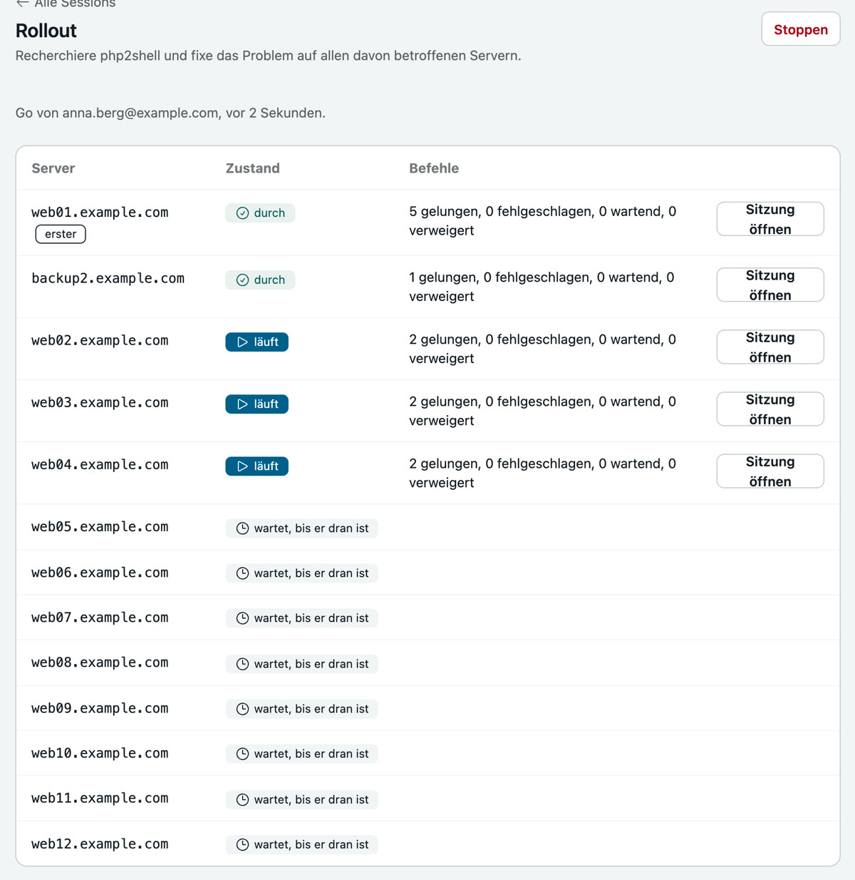The image size is (855, 880).
Task: Click the Zustand column header
Action: [x=253, y=168]
